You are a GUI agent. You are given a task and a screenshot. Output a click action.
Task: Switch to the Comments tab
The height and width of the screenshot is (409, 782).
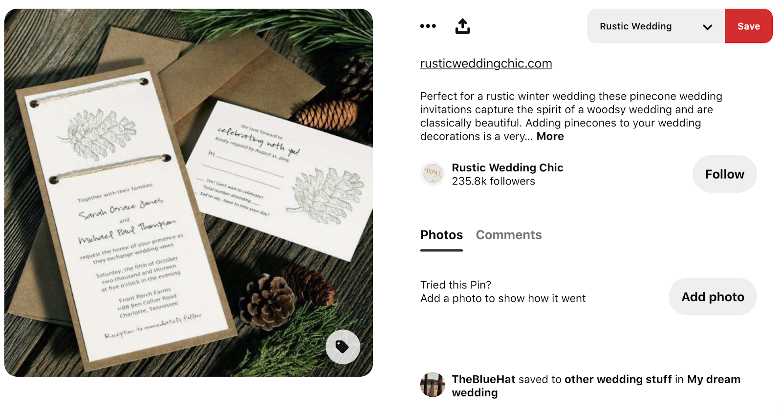pos(509,235)
